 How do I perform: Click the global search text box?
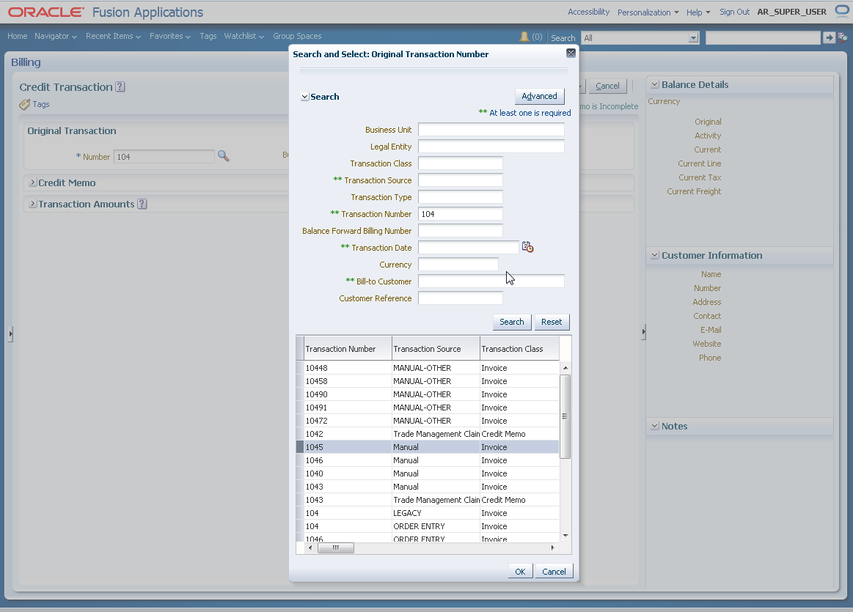(x=763, y=37)
